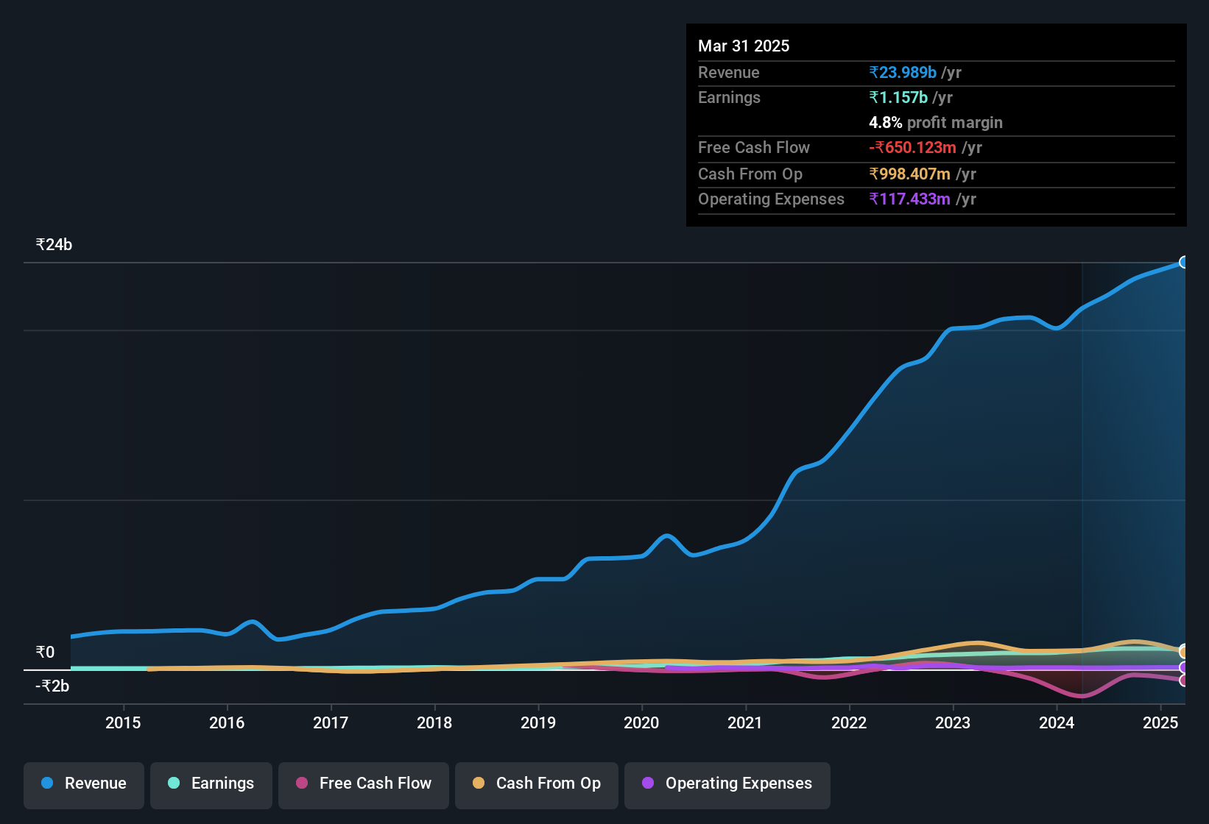Click the Mar 31 2025 tooltip date
The width and height of the screenshot is (1209, 824).
744,46
